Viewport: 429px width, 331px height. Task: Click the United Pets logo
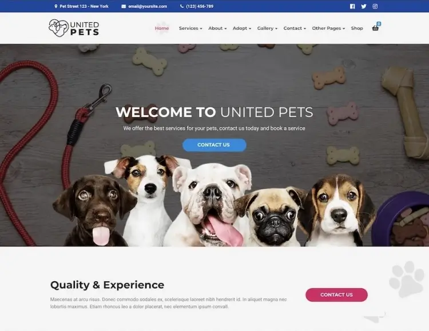74,28
